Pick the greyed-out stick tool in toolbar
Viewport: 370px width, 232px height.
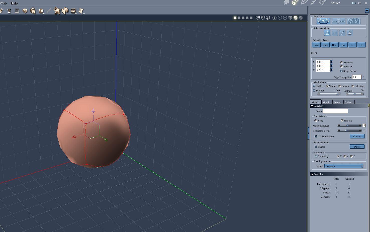pyautogui.click(x=49, y=11)
